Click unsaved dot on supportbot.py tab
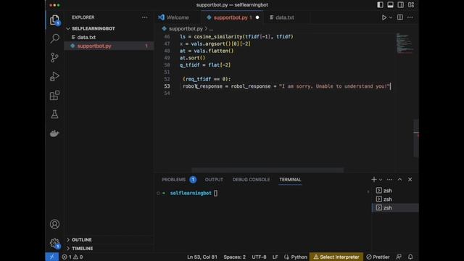Screen dimensions: 464x261 [257, 17]
